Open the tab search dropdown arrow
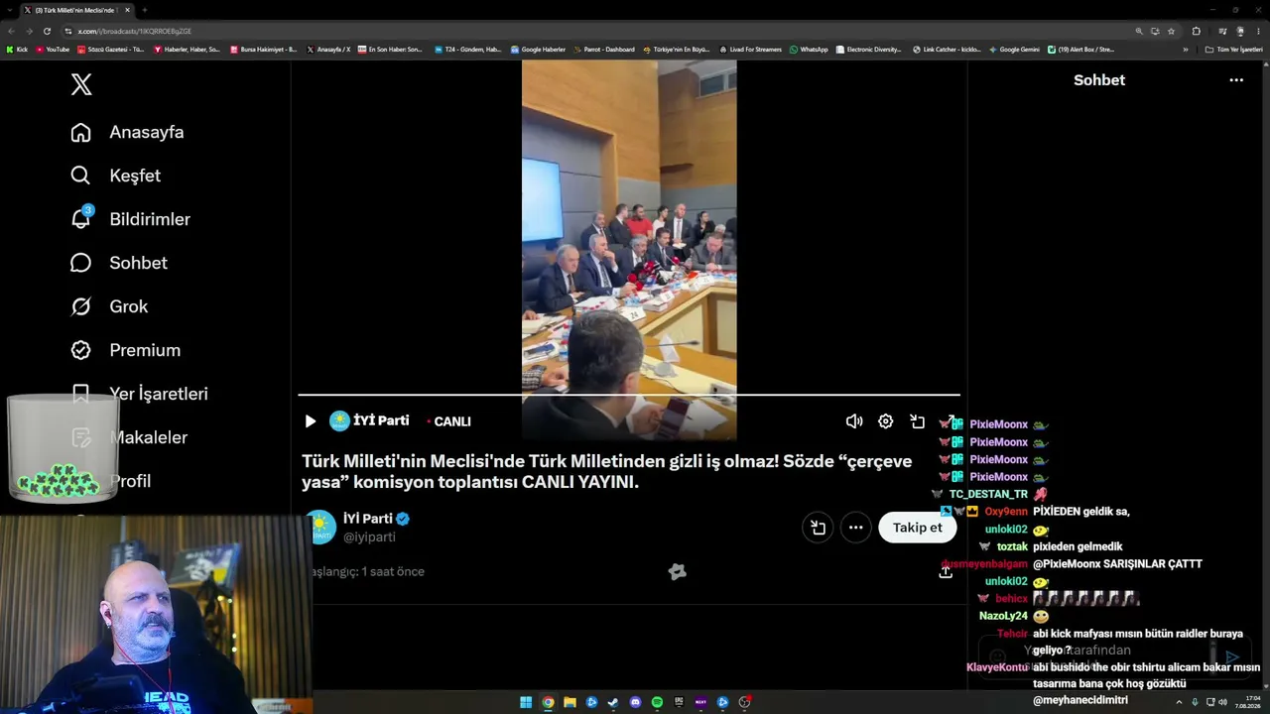 coord(8,10)
